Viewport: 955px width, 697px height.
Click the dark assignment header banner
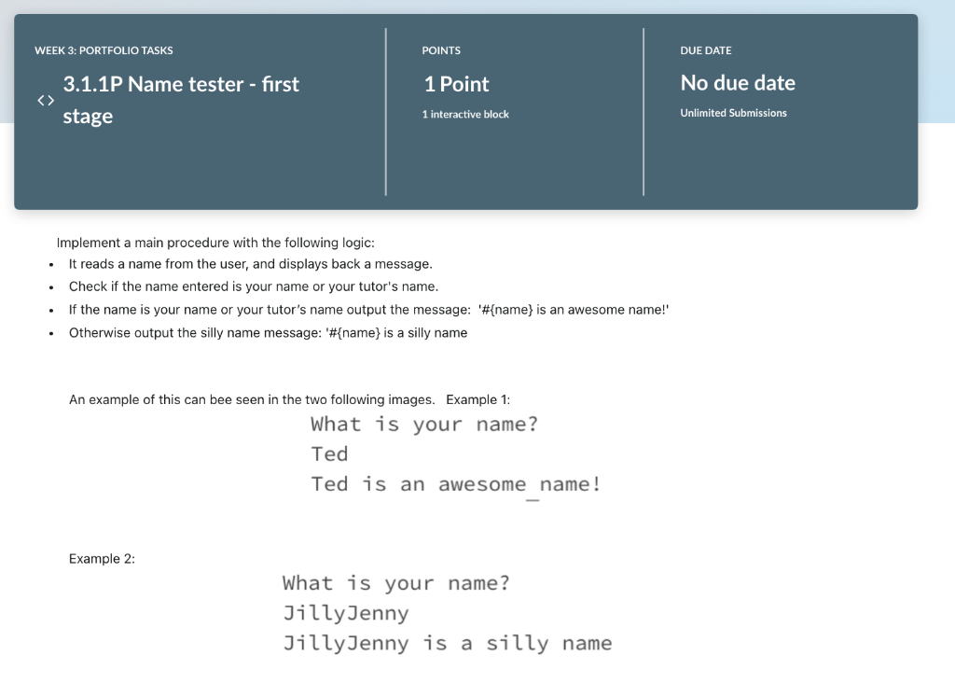tap(466, 168)
